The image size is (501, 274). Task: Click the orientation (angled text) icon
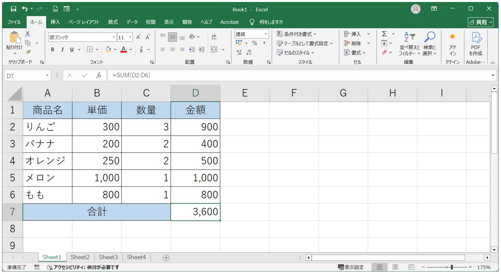tap(192, 37)
